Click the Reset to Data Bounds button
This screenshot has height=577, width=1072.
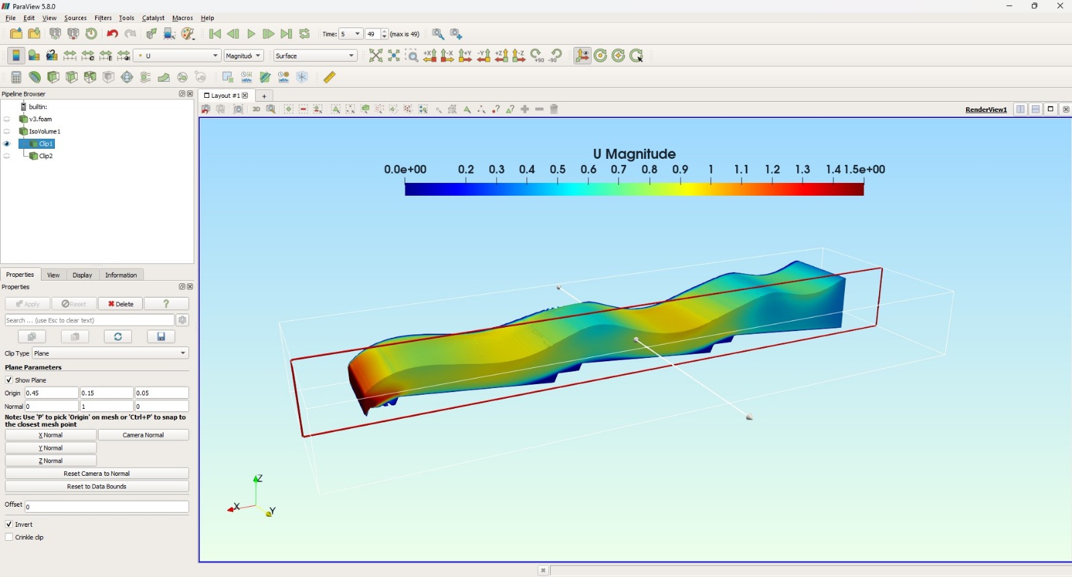coord(96,487)
